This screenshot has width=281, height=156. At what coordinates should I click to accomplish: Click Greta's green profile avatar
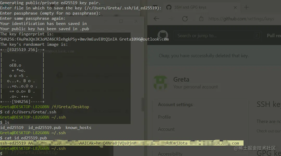pyautogui.click(x=160, y=83)
